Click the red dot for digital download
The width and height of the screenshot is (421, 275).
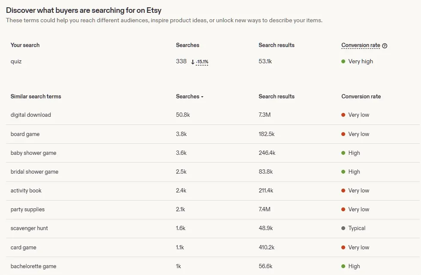[343, 115]
